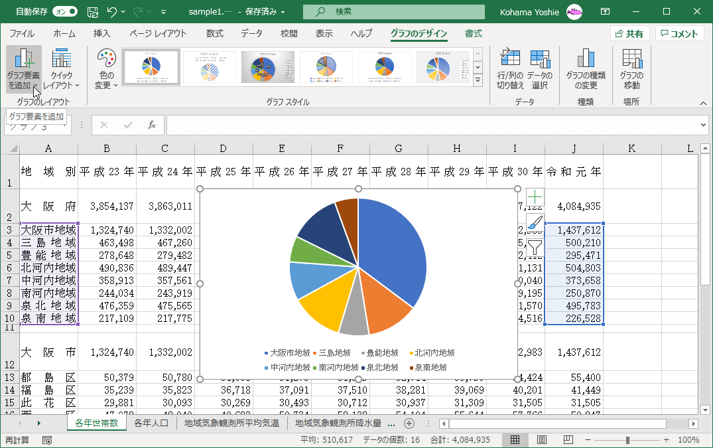Switch to the Insert ribbon tab
This screenshot has height=448, width=713.
102,34
